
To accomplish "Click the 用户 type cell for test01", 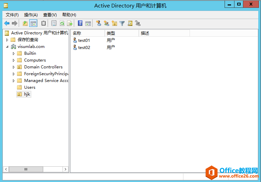I will point(111,40).
